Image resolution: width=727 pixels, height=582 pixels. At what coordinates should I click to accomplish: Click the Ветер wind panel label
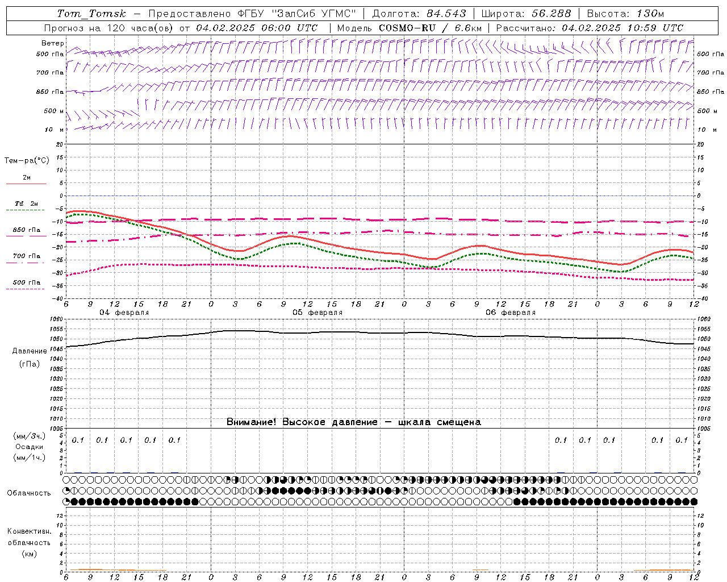click(x=53, y=43)
